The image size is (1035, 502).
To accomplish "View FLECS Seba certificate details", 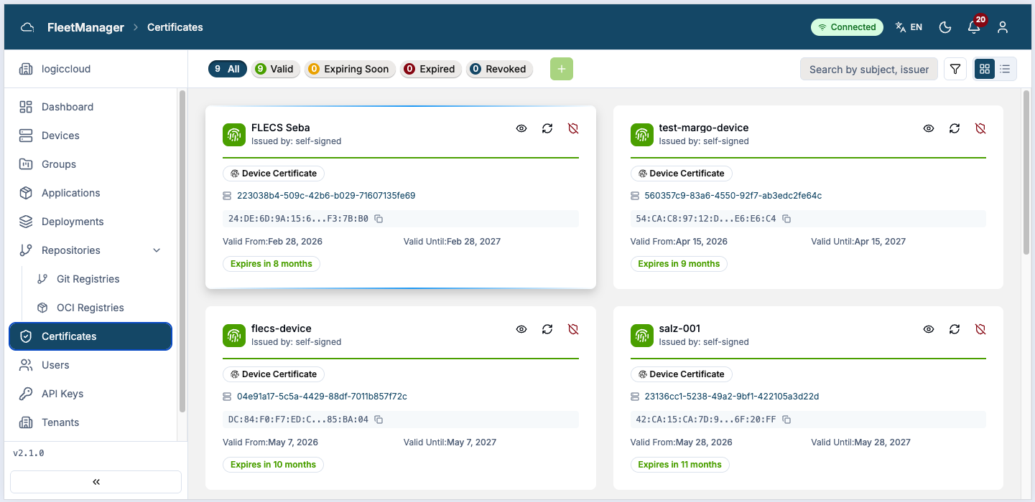I will (521, 128).
